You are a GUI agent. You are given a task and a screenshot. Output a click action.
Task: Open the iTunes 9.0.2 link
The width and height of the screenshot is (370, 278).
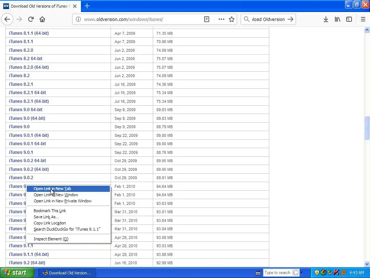pyautogui.click(x=21, y=178)
